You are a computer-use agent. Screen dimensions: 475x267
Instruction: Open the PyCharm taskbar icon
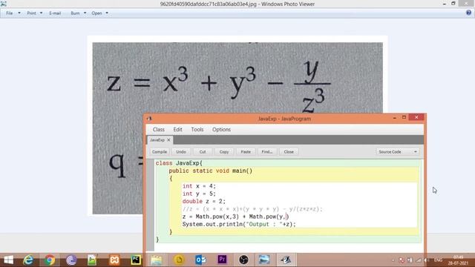(135, 260)
